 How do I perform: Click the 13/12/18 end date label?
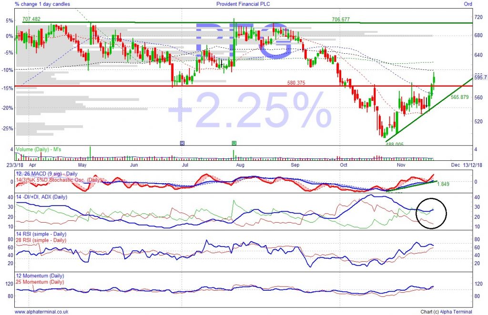(472, 165)
